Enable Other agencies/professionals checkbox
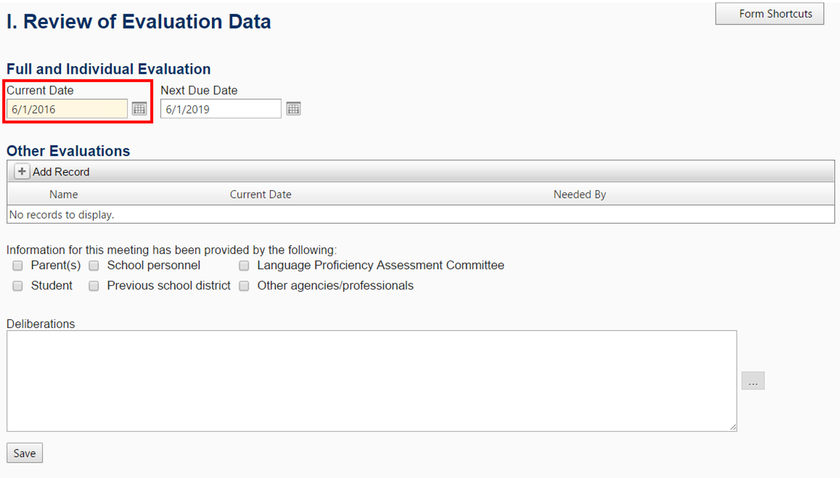 [x=244, y=285]
